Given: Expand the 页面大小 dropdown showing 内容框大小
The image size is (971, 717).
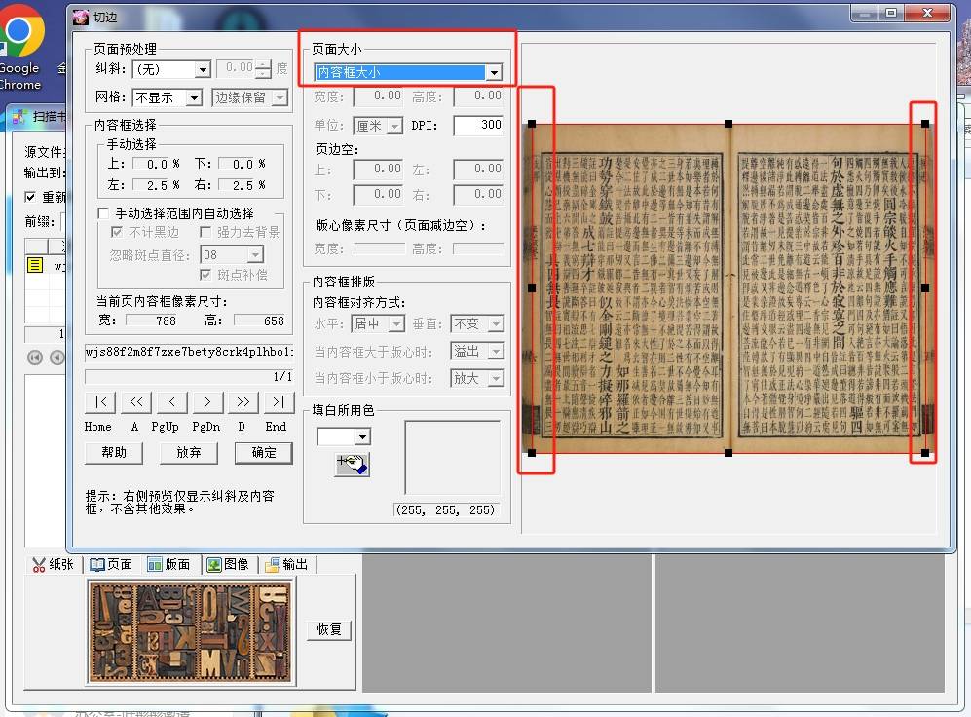Looking at the screenshot, I should click(x=494, y=73).
